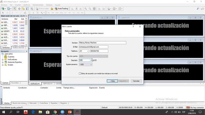This screenshot has width=205, height=115.
Task: Select the M1 timeframe button
Action: pos(48,13)
